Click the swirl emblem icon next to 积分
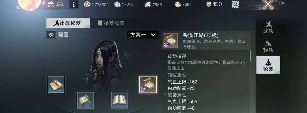 coord(235,4)
